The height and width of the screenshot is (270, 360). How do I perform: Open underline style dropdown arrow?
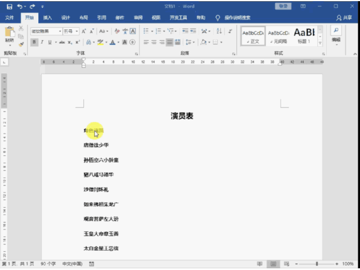coord(56,42)
